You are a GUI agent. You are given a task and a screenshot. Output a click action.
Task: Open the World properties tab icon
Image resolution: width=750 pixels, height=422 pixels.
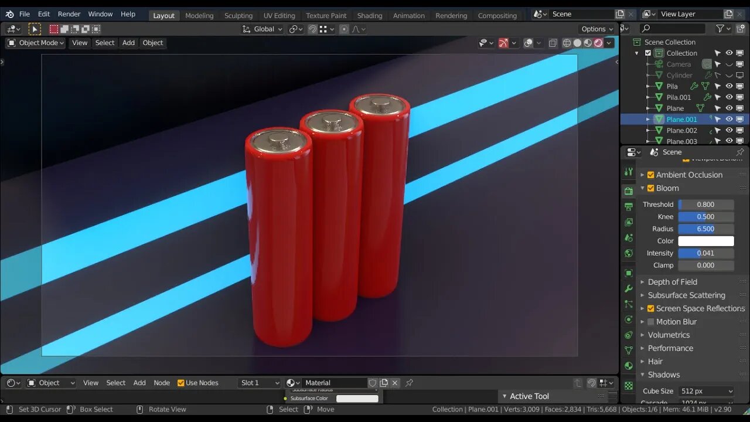[x=629, y=253]
